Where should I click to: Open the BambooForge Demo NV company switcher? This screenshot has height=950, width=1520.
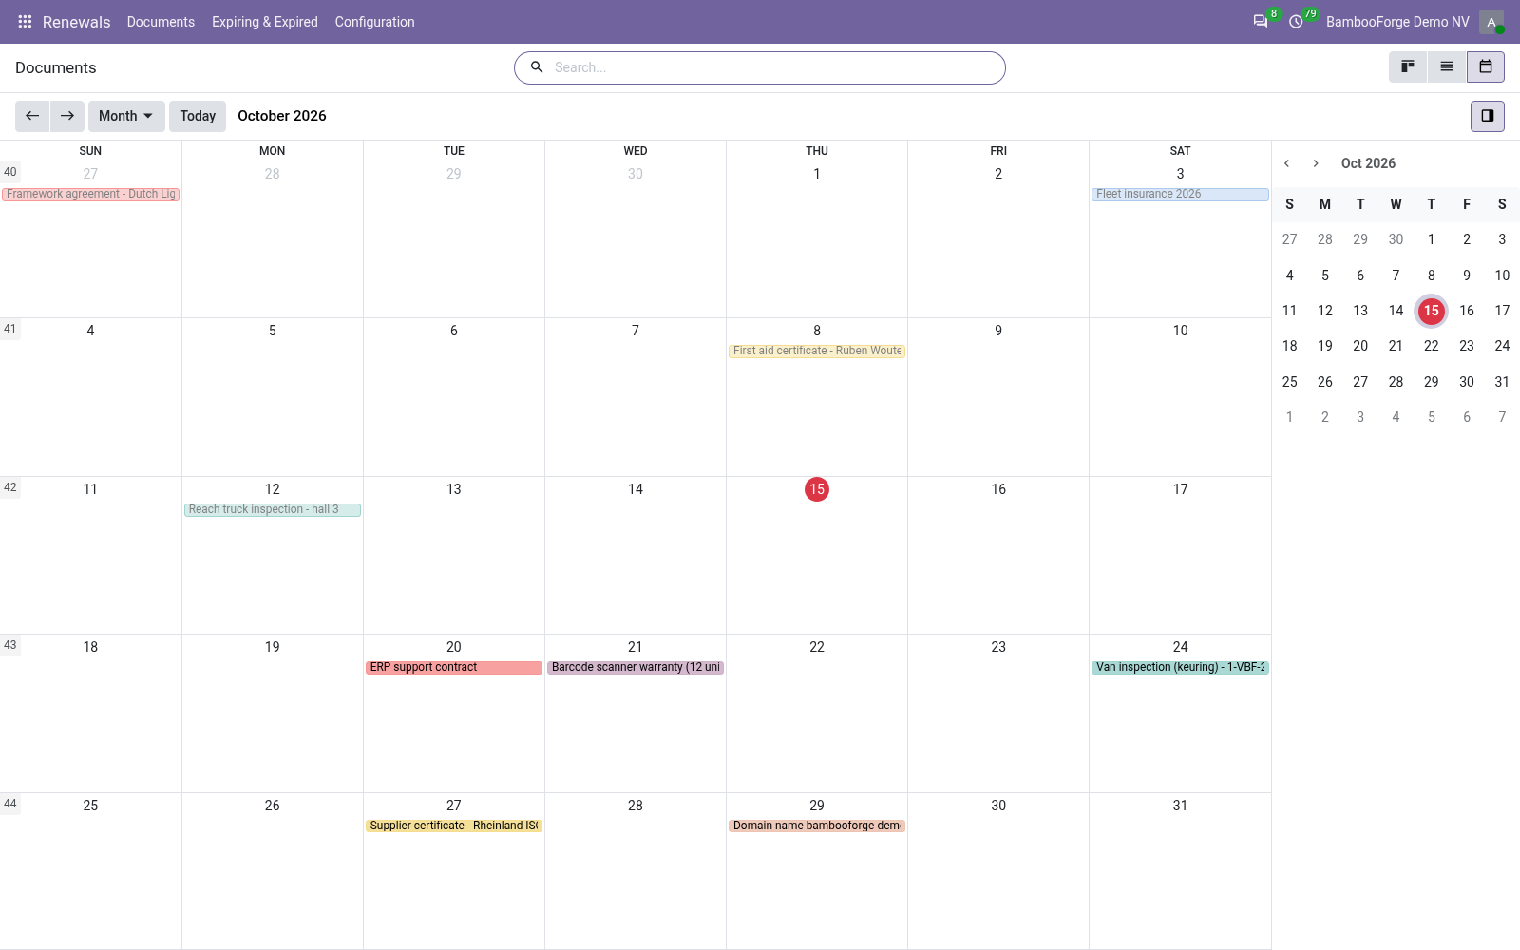tap(1397, 22)
